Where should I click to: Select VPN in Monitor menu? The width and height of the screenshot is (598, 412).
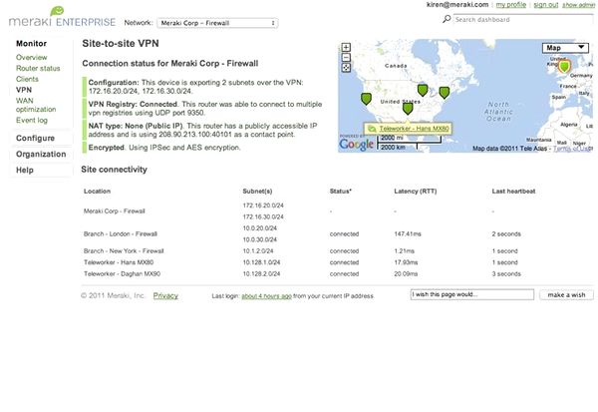click(x=24, y=90)
